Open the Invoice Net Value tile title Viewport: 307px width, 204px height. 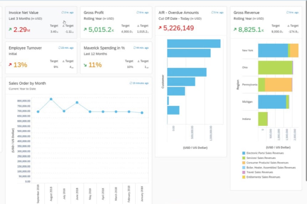click(x=24, y=13)
